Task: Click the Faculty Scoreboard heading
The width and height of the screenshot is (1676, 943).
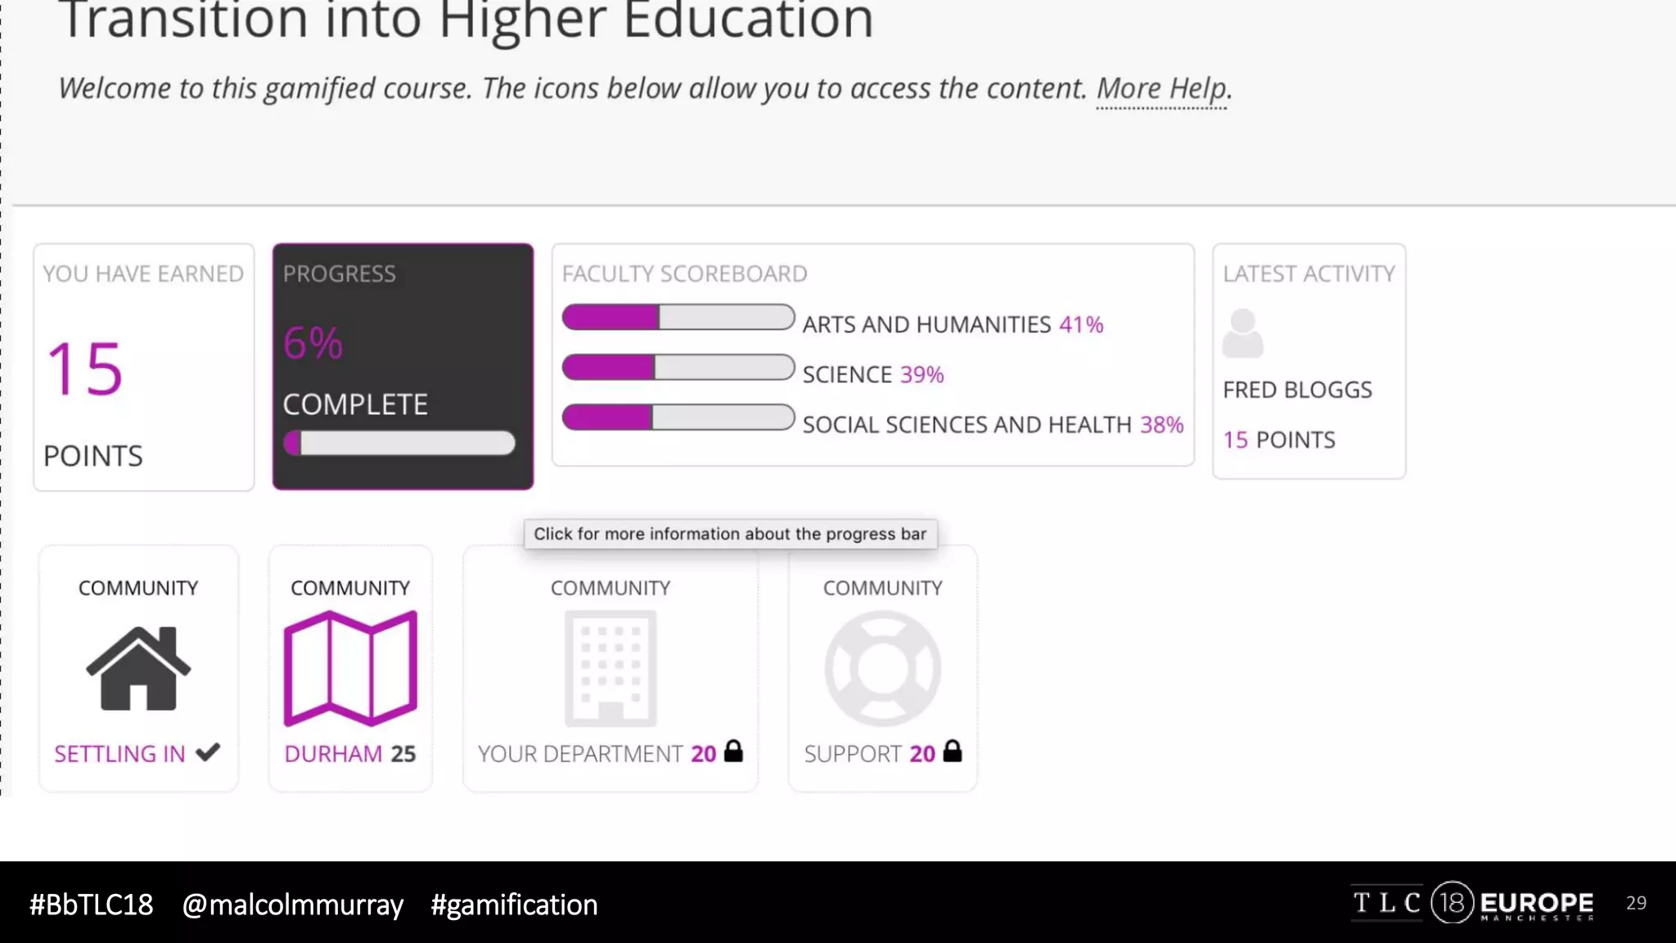Action: tap(684, 273)
